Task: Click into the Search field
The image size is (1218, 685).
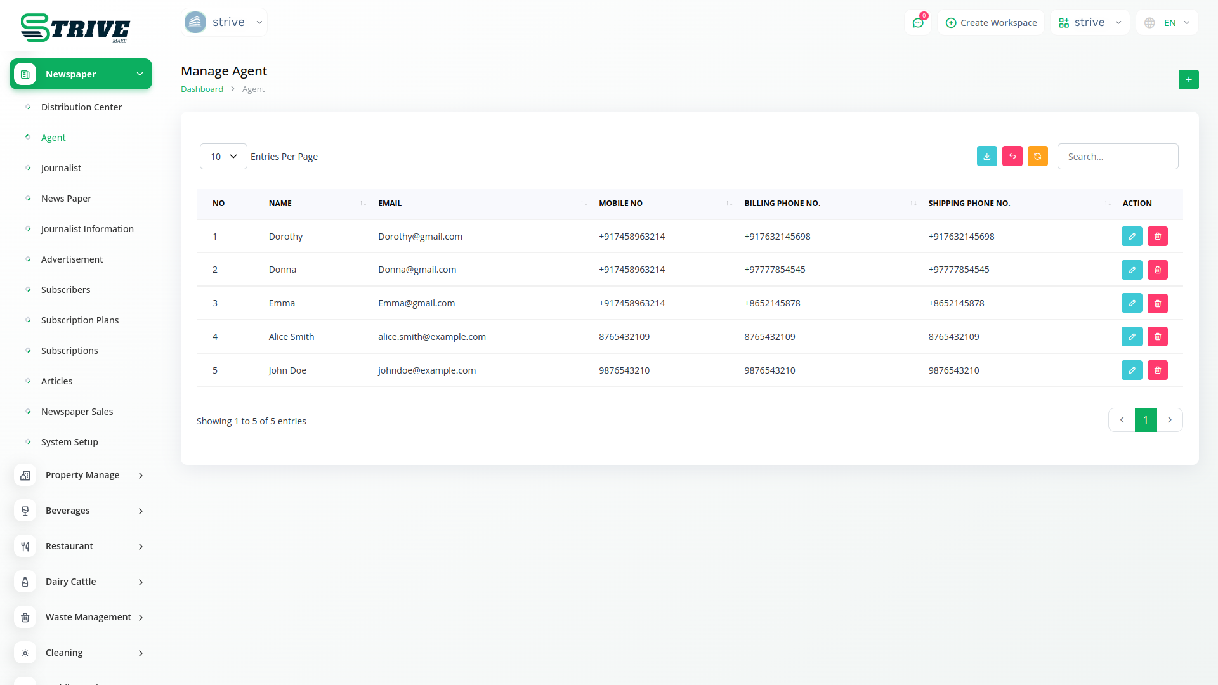Action: (x=1117, y=157)
